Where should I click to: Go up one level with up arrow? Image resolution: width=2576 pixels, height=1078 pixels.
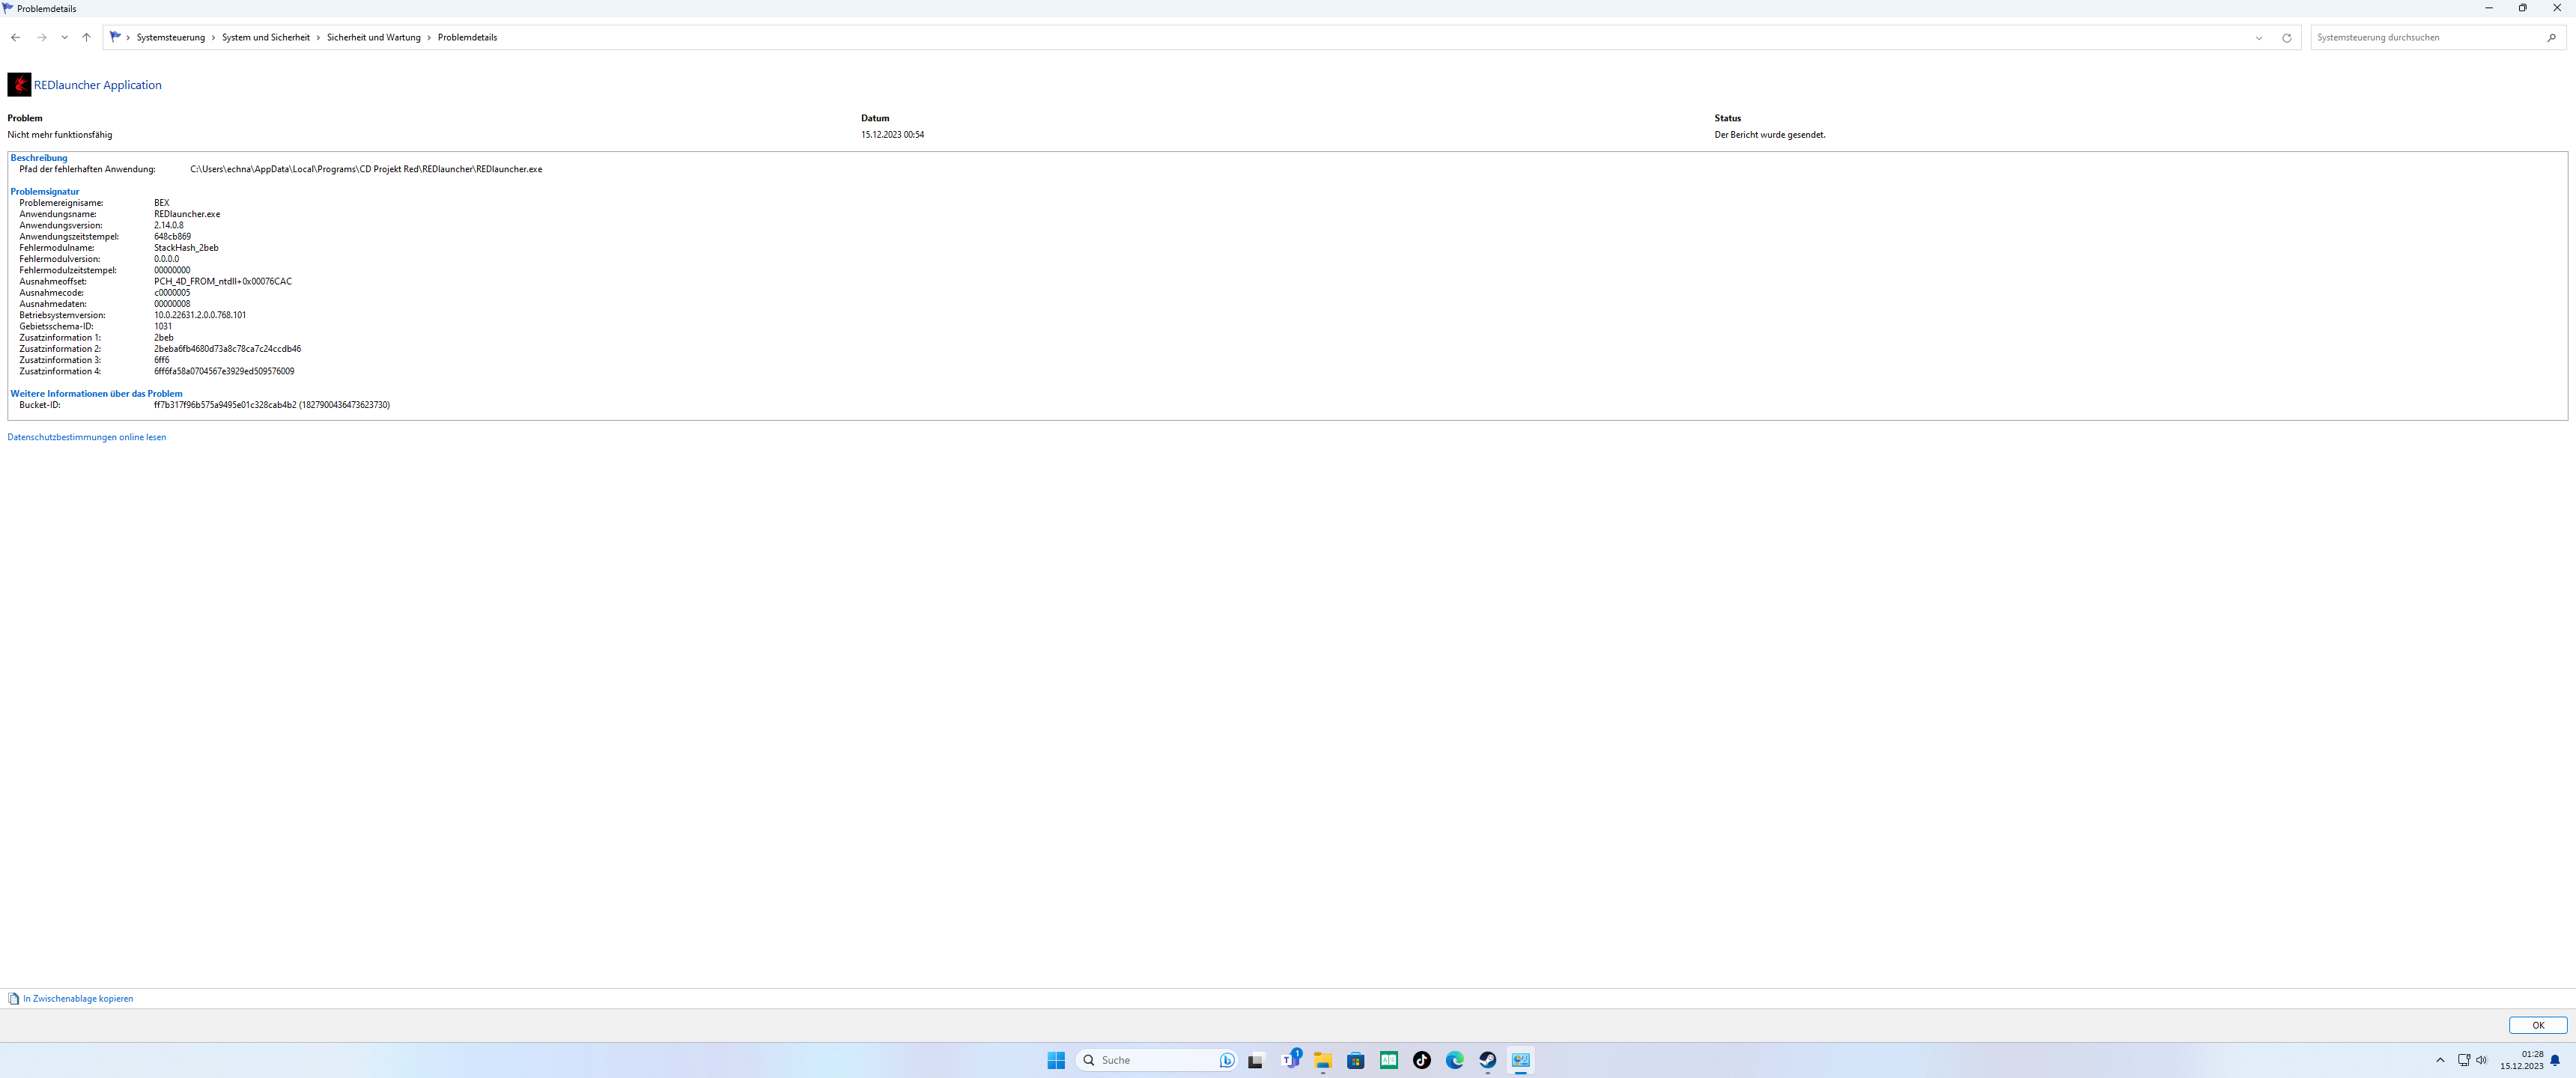(x=87, y=38)
